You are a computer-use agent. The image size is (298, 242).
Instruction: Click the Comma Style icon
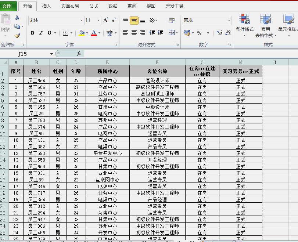208,33
